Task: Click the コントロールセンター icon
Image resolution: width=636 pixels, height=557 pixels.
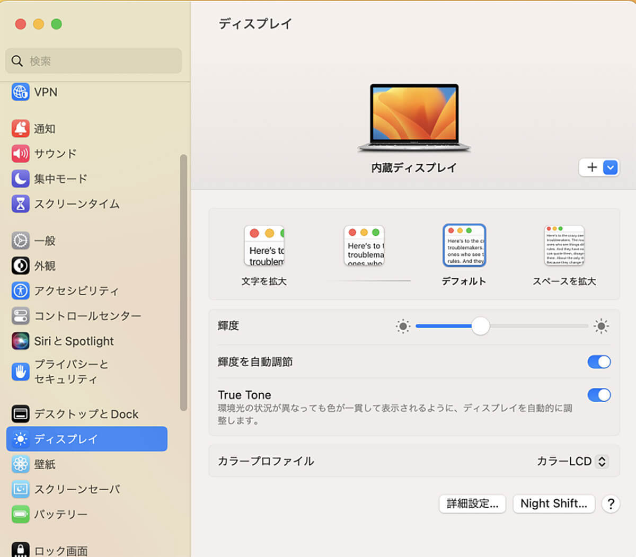Action: click(20, 316)
